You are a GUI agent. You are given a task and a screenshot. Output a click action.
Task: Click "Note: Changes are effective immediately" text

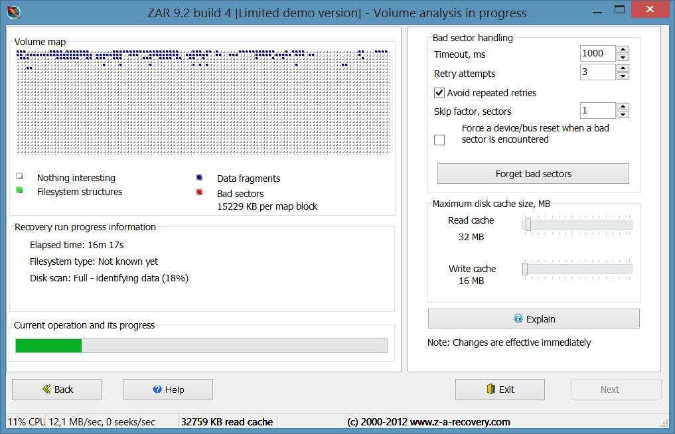[509, 342]
